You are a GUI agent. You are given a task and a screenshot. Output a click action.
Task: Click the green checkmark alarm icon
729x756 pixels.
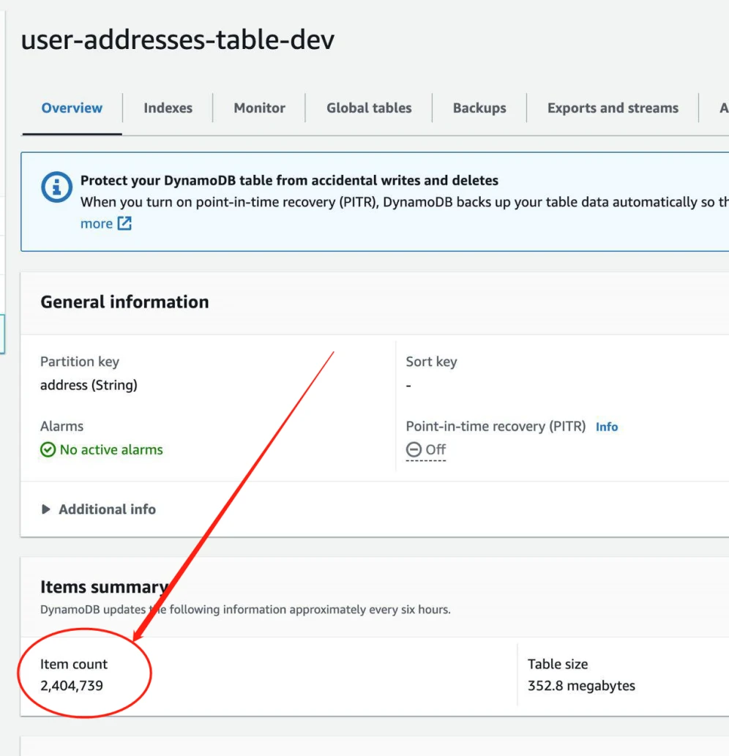coord(48,450)
